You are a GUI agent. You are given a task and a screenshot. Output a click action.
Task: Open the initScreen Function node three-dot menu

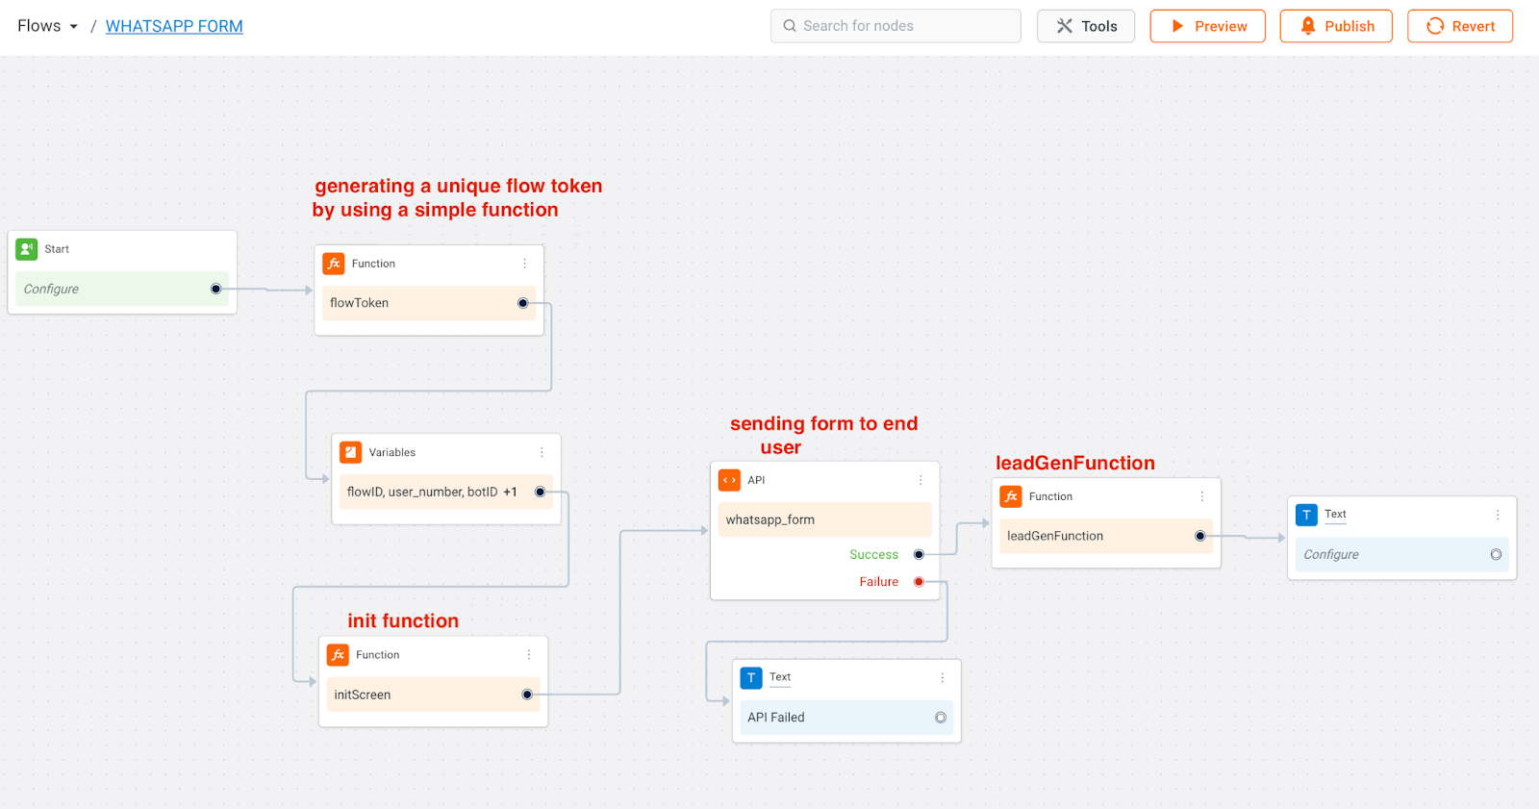click(528, 655)
